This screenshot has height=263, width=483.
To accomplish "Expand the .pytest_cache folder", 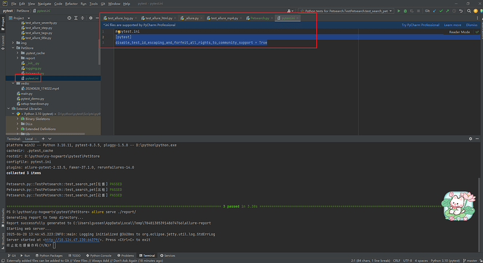I will coord(18,53).
